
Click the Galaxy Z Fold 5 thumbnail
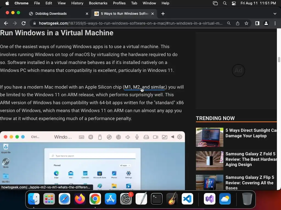click(209, 161)
